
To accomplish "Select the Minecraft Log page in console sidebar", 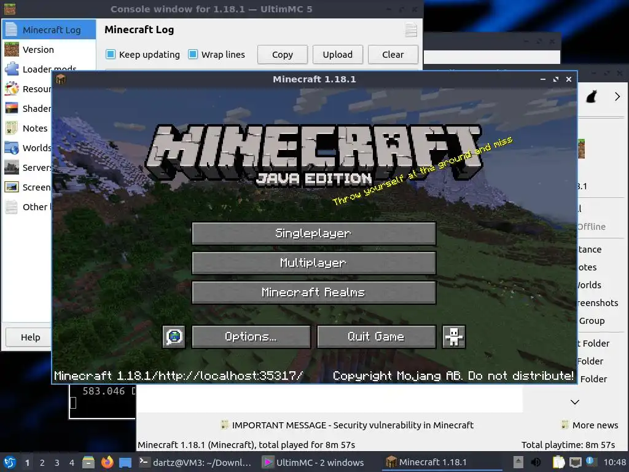I will pyautogui.click(x=49, y=29).
